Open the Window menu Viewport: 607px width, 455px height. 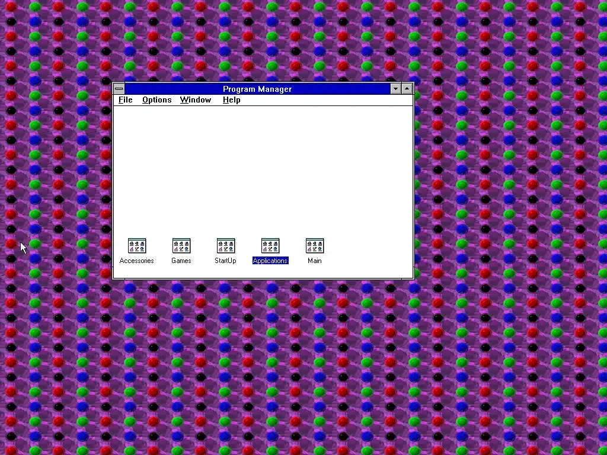tap(196, 100)
